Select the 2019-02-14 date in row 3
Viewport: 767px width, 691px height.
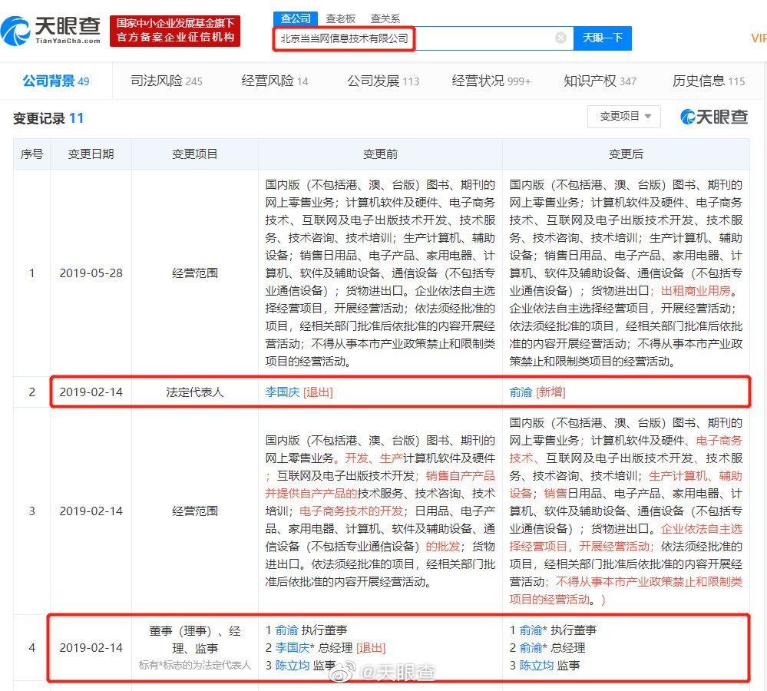coord(91,511)
